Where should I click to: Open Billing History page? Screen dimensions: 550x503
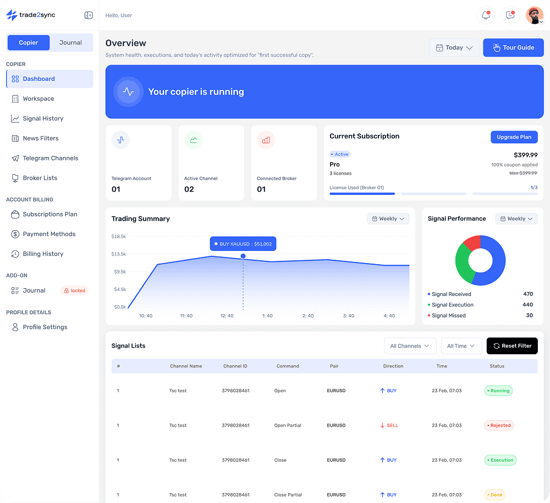(x=50, y=254)
